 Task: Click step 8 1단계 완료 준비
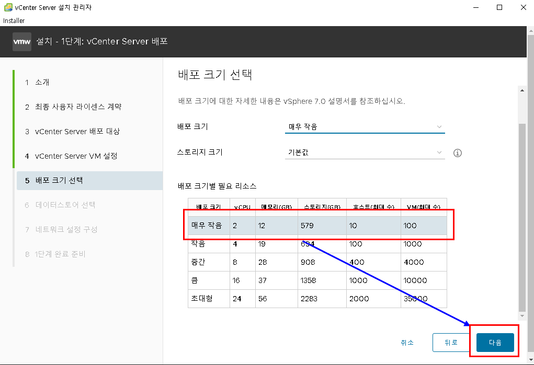pyautogui.click(x=55, y=254)
